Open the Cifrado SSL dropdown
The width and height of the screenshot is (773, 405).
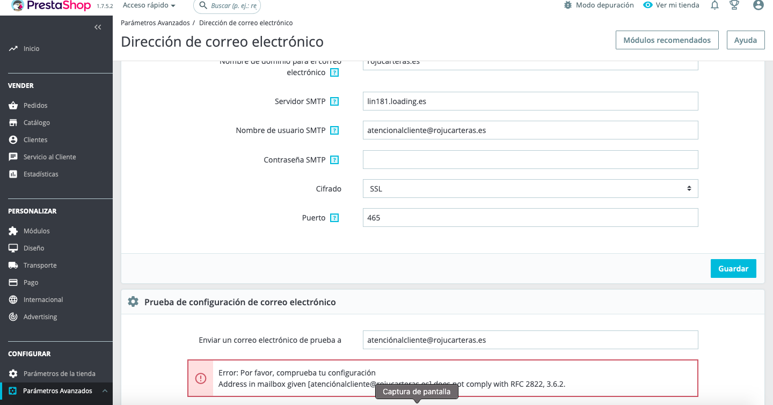coord(530,189)
